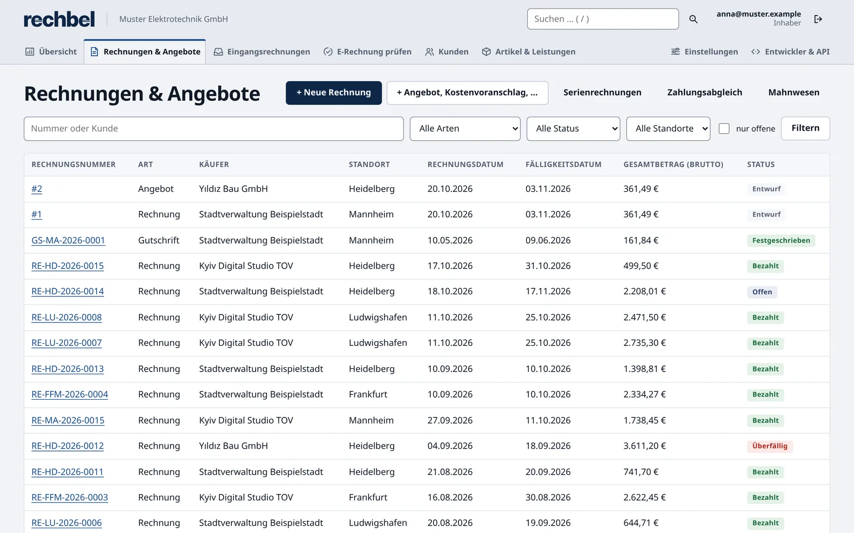Click the E-Rechnung prüfen check icon
The width and height of the screenshot is (854, 533).
click(328, 52)
